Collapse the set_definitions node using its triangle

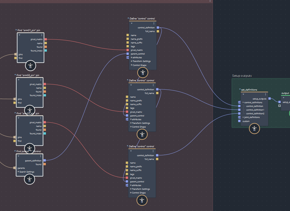click(243, 94)
